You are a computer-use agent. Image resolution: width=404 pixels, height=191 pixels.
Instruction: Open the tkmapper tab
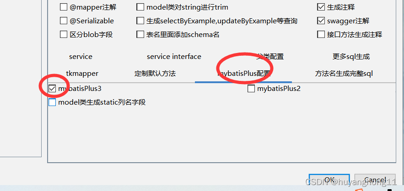pos(82,74)
